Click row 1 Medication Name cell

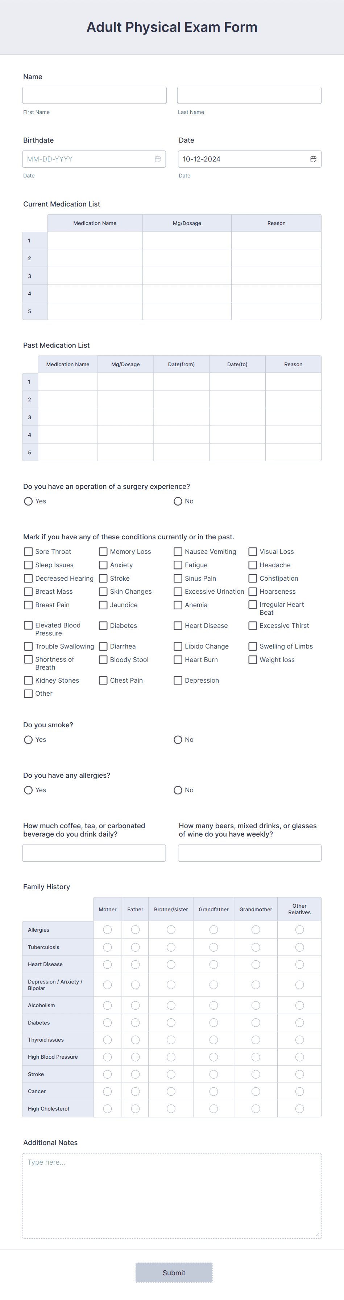[95, 240]
